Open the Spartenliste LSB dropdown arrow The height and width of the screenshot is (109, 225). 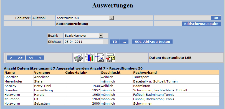click(111, 18)
